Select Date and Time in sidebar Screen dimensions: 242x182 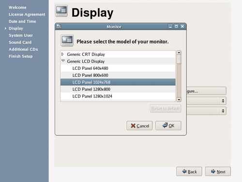(22, 21)
